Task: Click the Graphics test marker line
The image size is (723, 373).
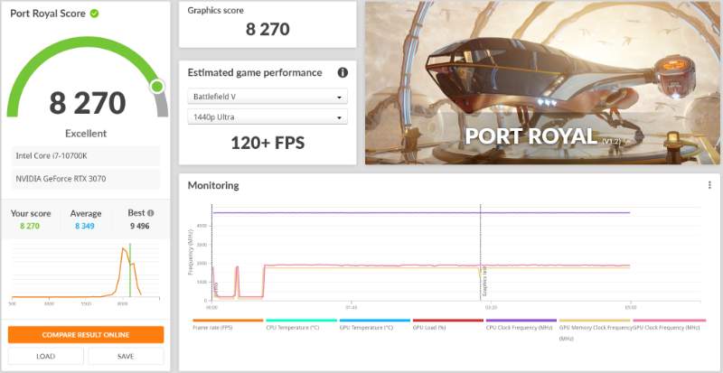Action: pyautogui.click(x=481, y=252)
